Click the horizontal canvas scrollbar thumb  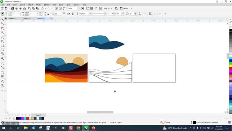tap(100, 112)
